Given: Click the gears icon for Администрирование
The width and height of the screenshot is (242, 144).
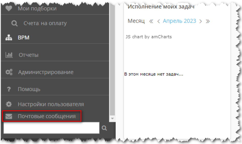Looking at the screenshot, I should [x=9, y=72].
